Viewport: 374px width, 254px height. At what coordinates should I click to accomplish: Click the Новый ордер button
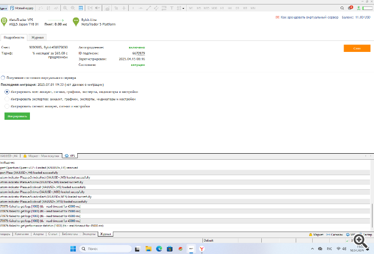[x=22, y=8]
